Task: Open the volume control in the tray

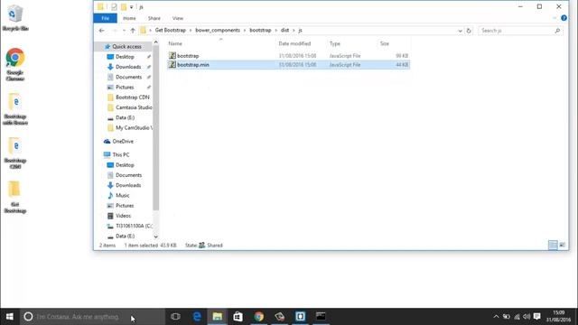Action: coord(527,317)
